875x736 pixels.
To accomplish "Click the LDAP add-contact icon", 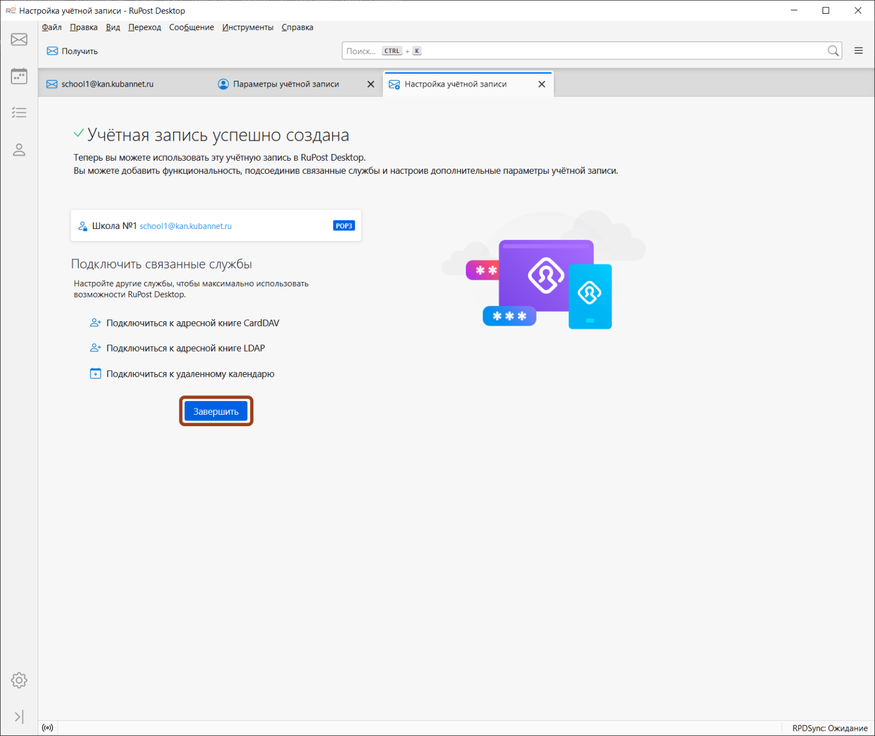I will point(95,348).
